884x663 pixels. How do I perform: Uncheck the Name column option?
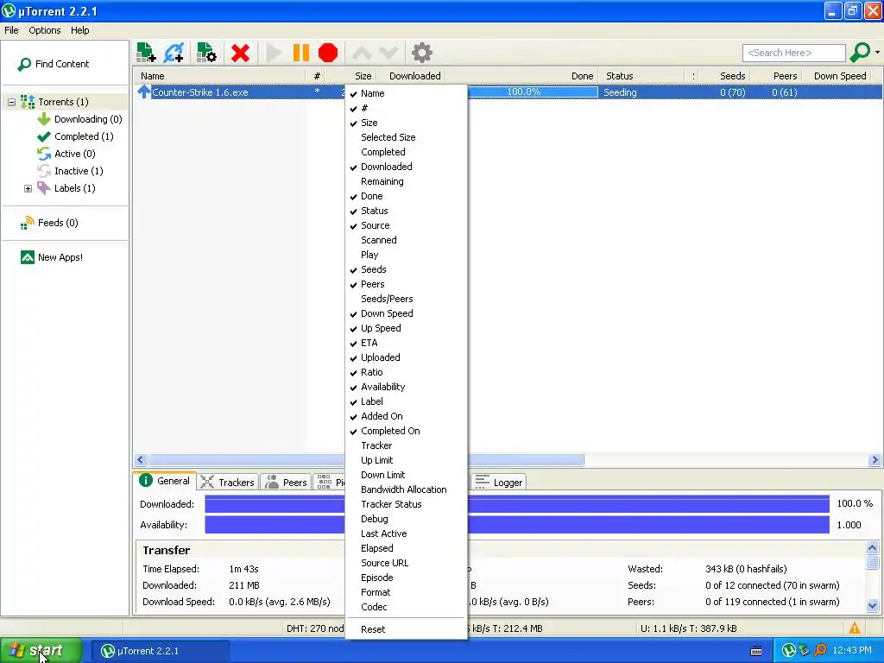pos(406,93)
